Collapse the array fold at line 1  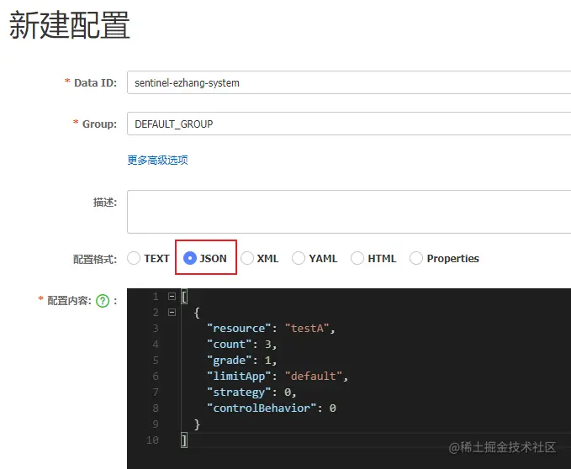[x=172, y=296]
